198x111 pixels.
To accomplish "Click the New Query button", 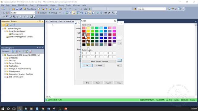I will coord(30,9).
